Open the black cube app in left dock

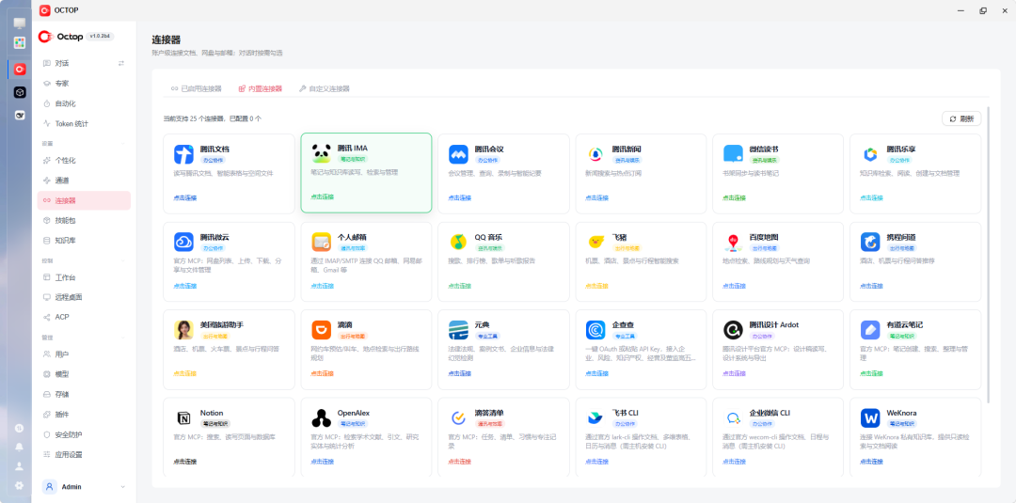click(20, 92)
